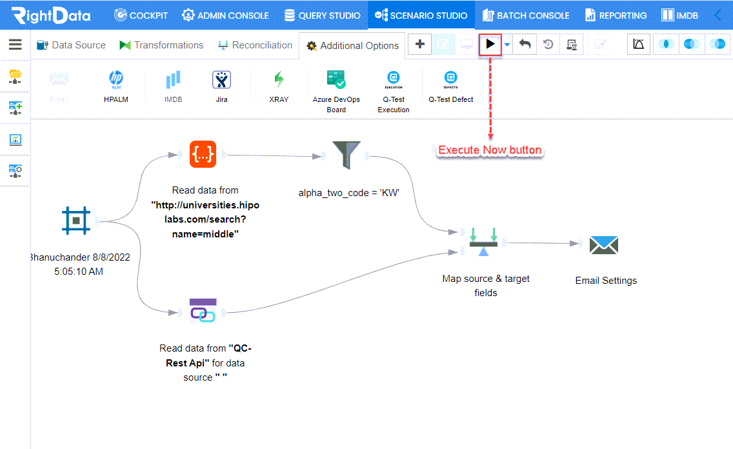Select the Q-Test Defect option
Viewport: 733px width, 449px height.
tap(450, 86)
